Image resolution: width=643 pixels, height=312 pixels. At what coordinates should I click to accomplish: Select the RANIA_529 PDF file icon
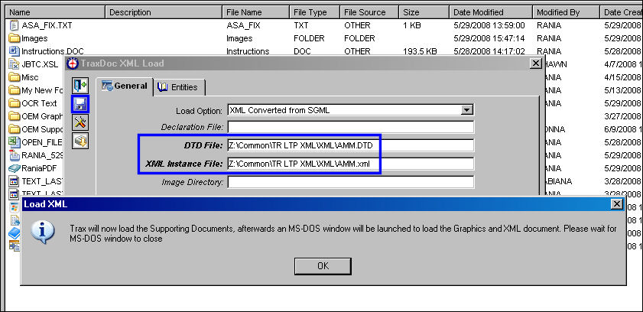(15, 155)
